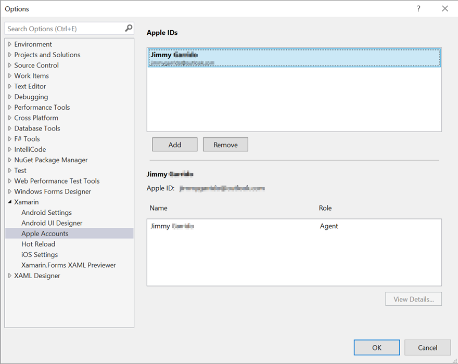This screenshot has width=458, height=364.
Task: Open Xamarin.Forms XAML Previewer page
Action: tap(68, 265)
